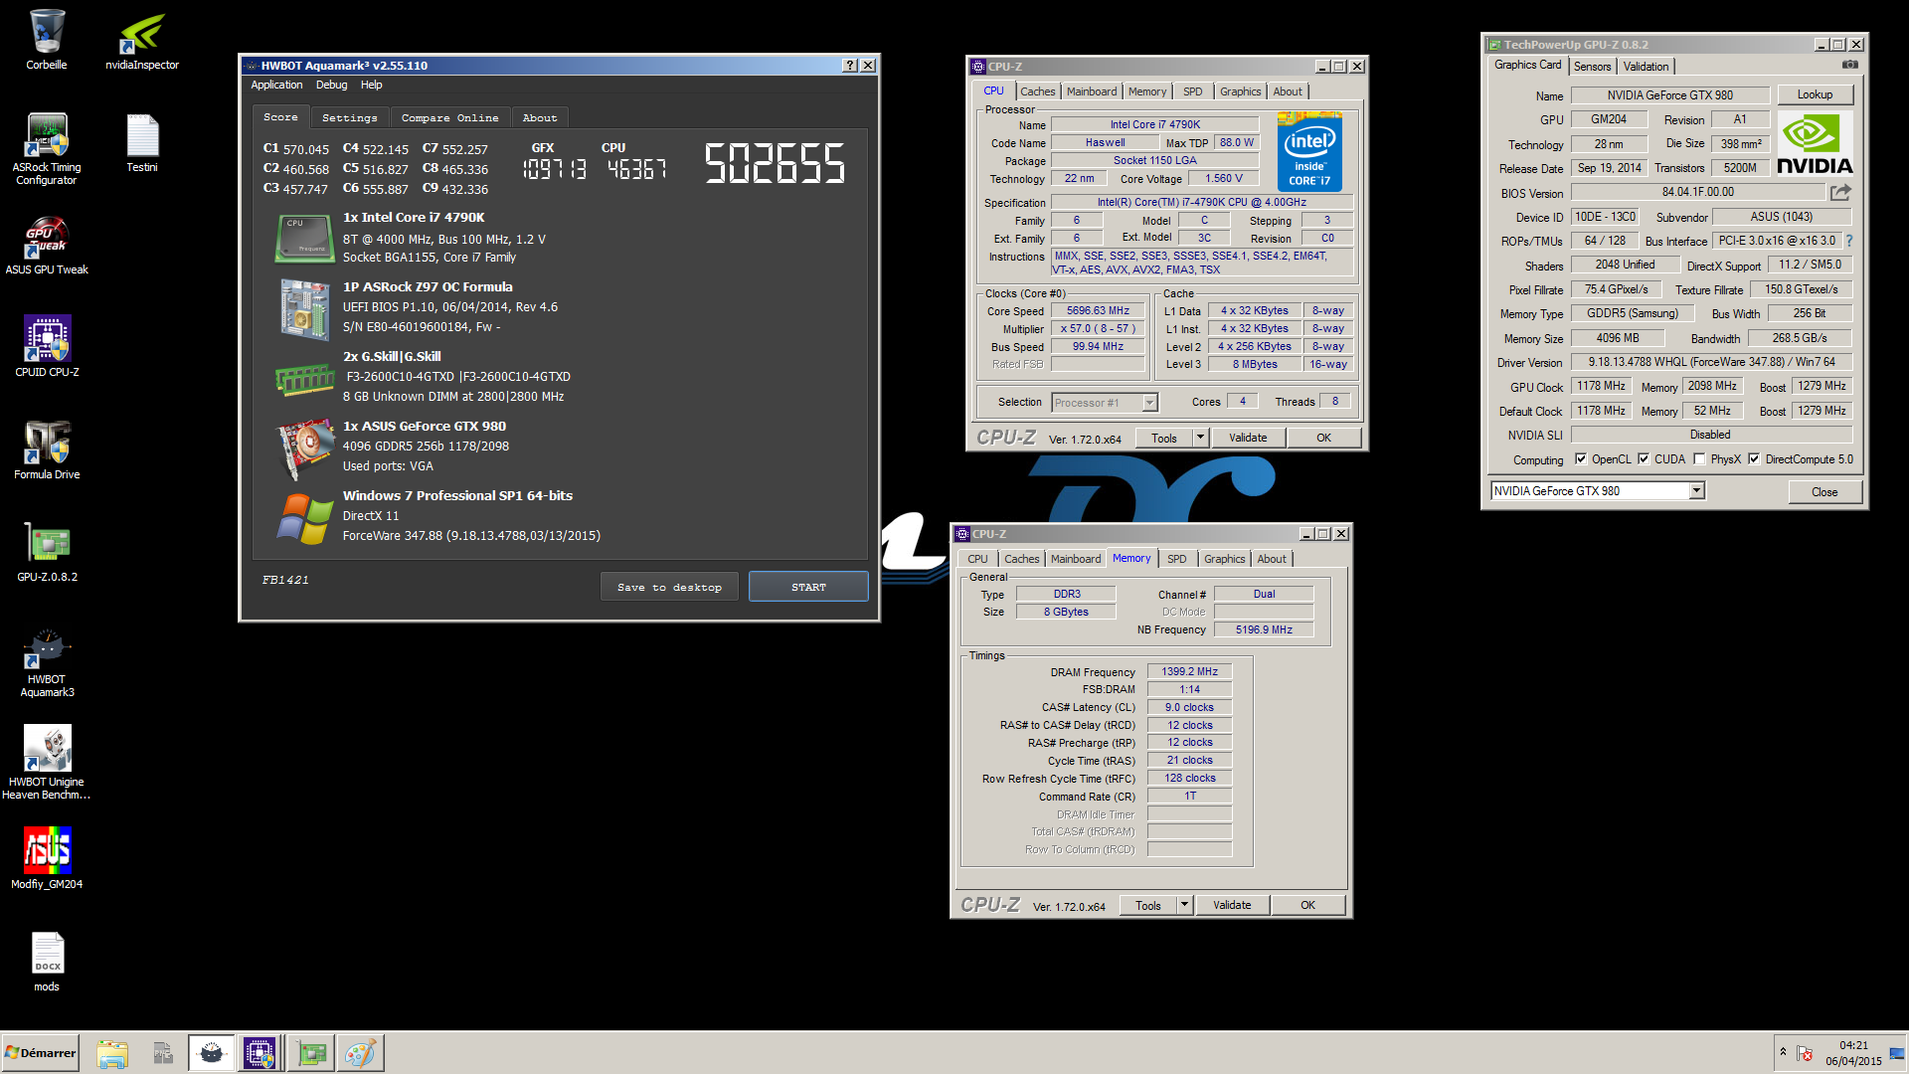Screen dimensions: 1909x1074
Task: Click the GPU-Z BIOS export icon
Action: [x=1840, y=192]
